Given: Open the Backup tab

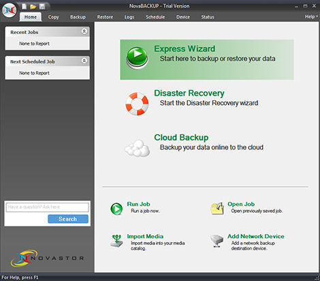Looking at the screenshot, I should pyautogui.click(x=78, y=17).
